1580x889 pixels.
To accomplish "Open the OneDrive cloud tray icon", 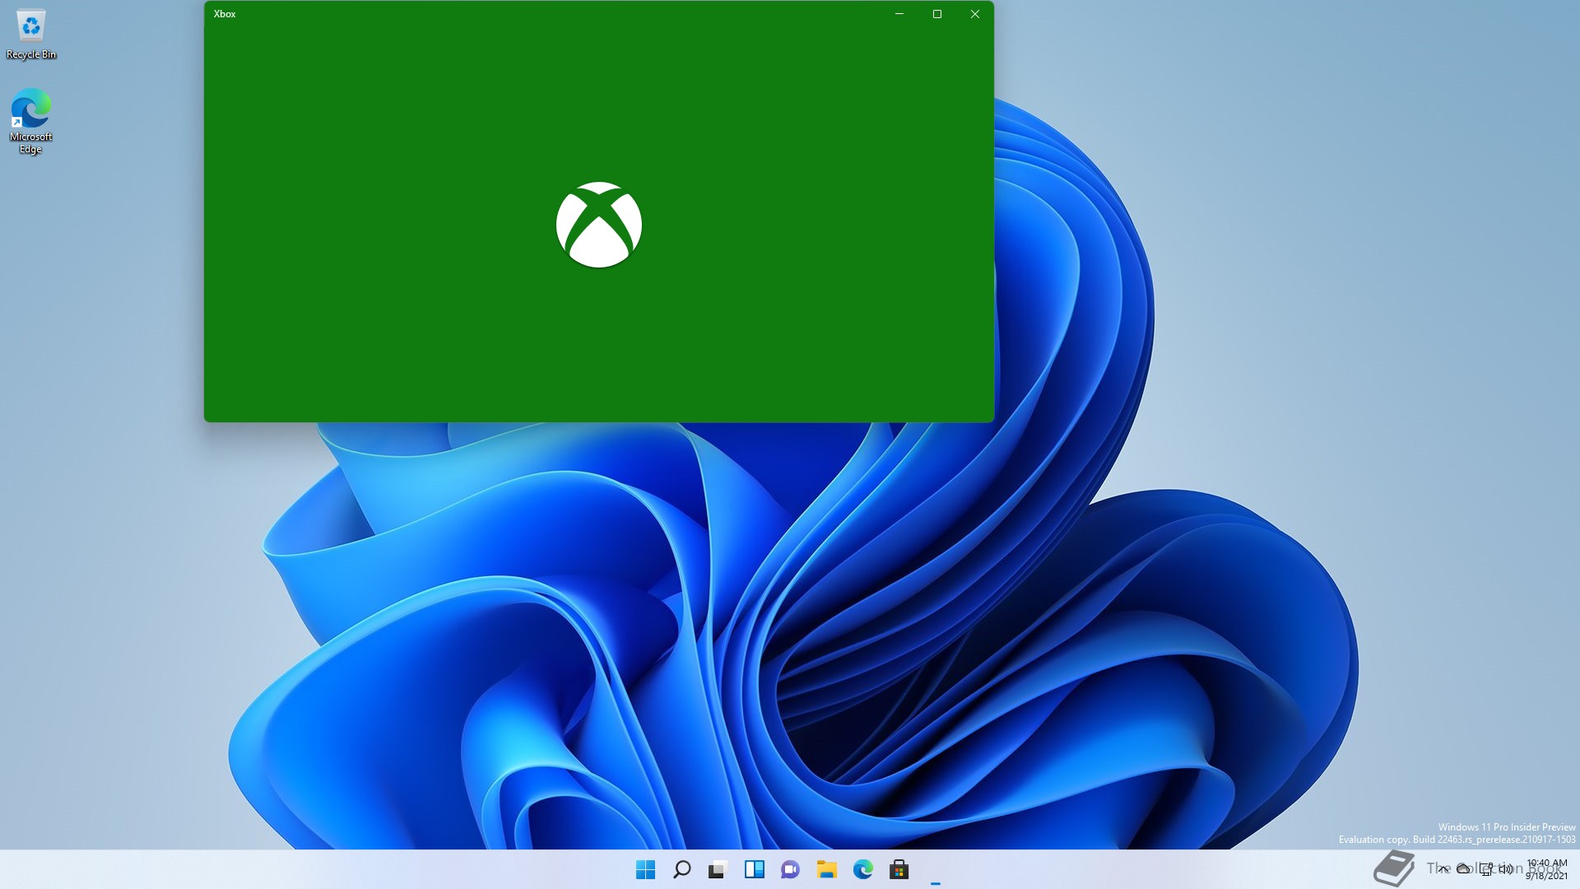I will (1463, 869).
